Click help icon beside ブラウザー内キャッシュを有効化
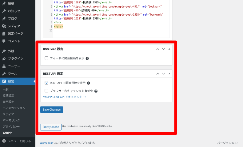 (96, 91)
